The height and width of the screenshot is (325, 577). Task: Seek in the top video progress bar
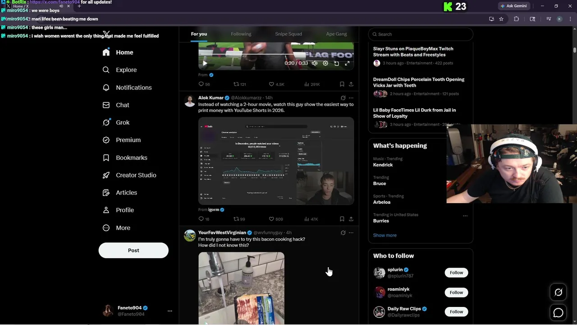[x=276, y=55]
